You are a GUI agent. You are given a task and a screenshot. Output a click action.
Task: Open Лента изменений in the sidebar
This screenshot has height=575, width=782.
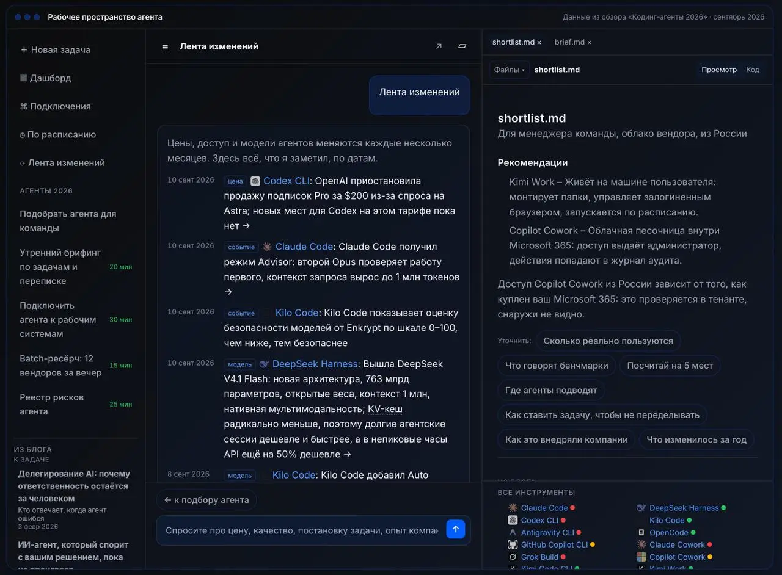pyautogui.click(x=62, y=163)
